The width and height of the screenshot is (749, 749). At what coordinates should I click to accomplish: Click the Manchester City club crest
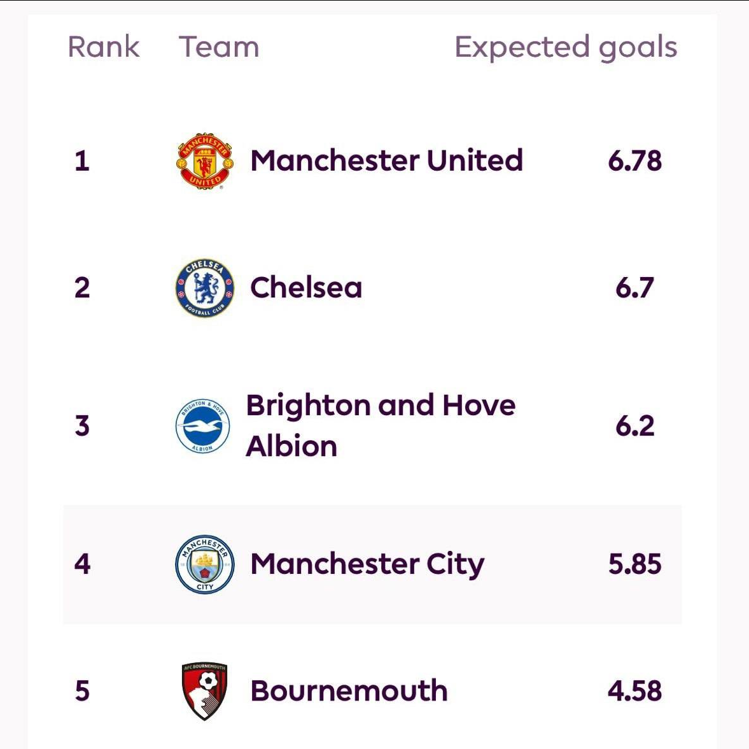(x=204, y=564)
